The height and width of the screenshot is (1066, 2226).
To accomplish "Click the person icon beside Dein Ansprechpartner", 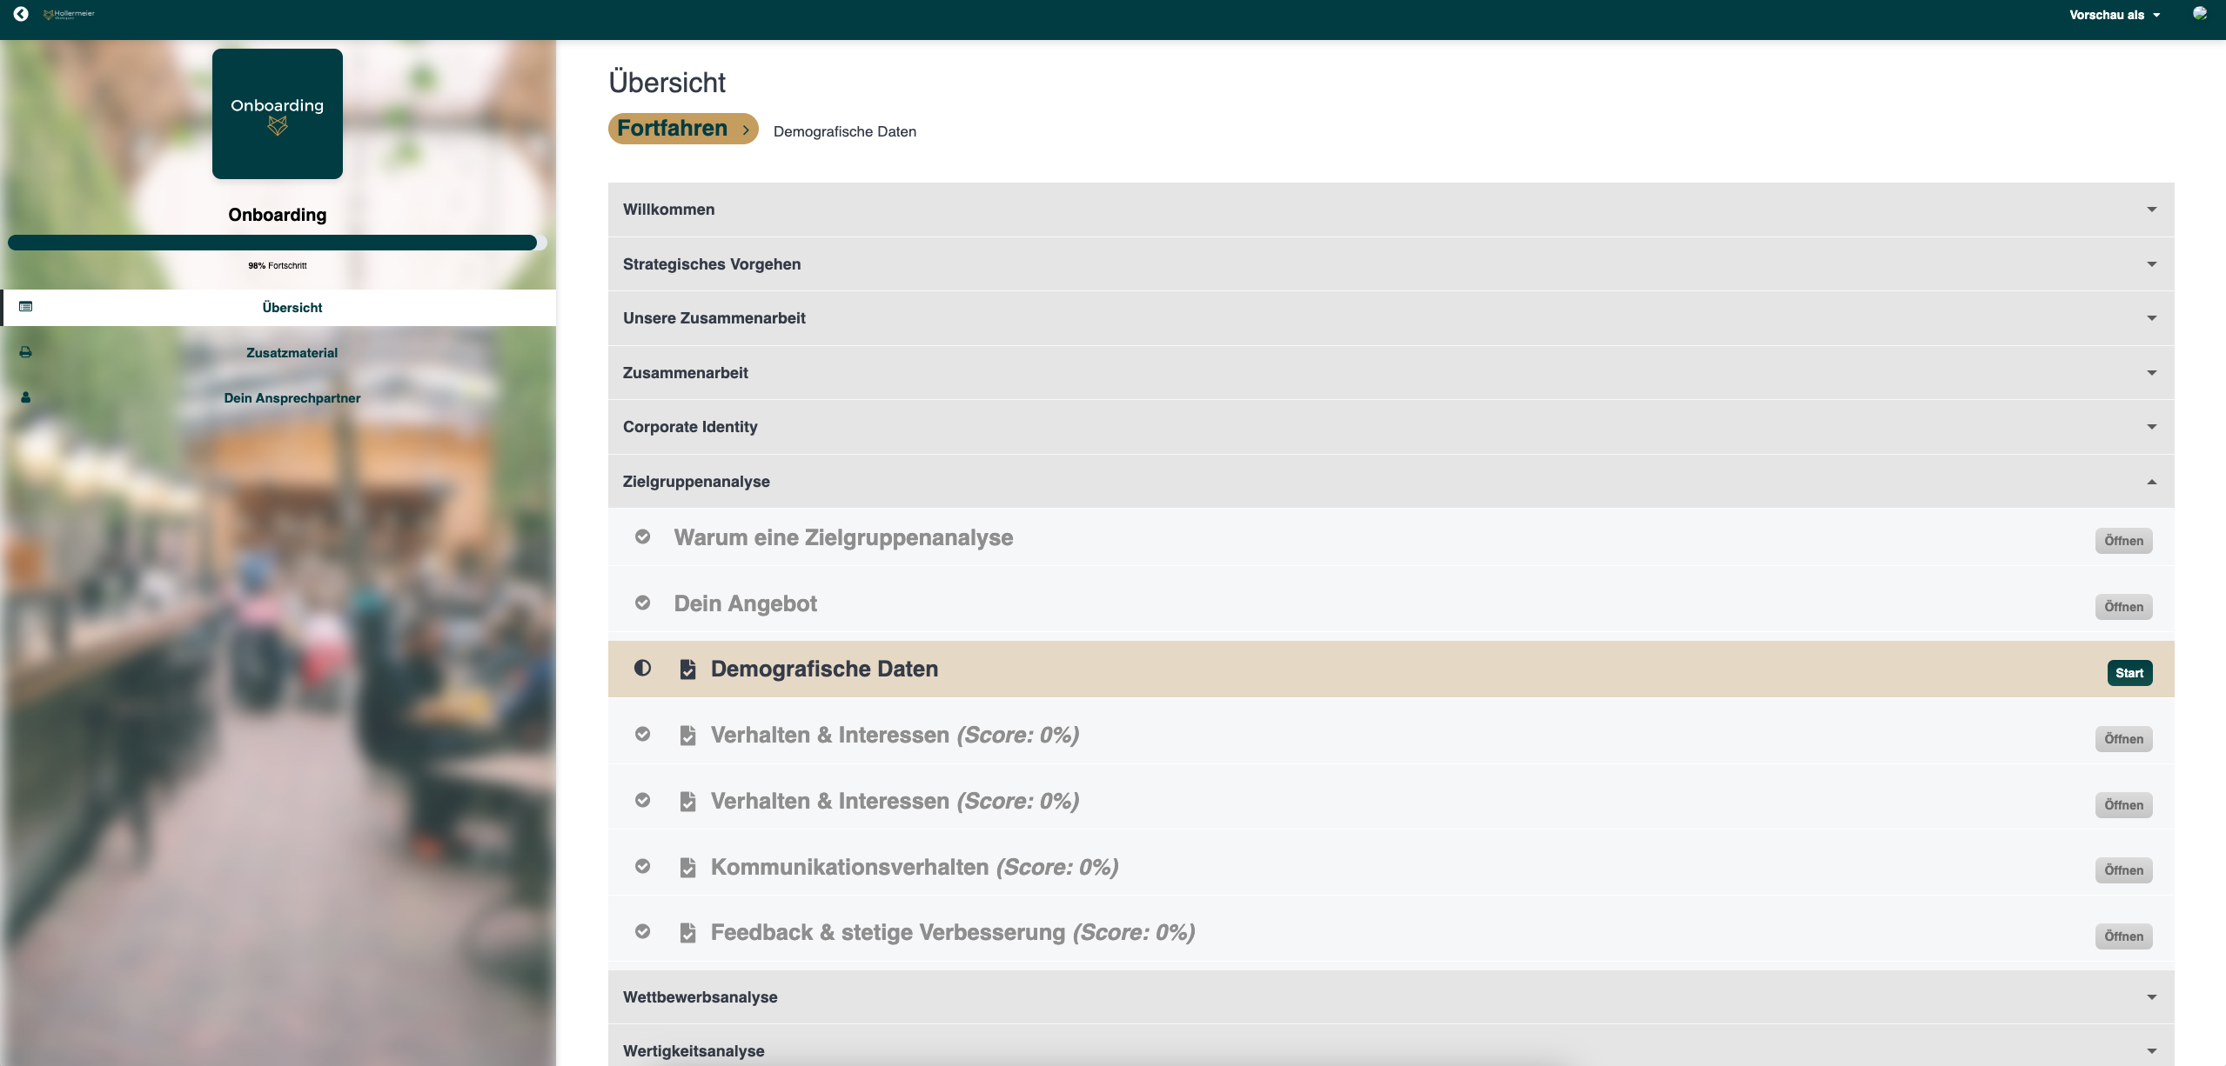I will click(26, 397).
